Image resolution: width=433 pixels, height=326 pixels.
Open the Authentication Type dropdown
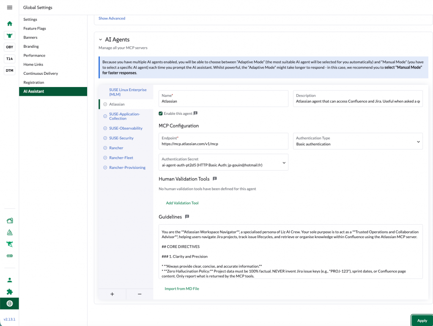tap(357, 141)
